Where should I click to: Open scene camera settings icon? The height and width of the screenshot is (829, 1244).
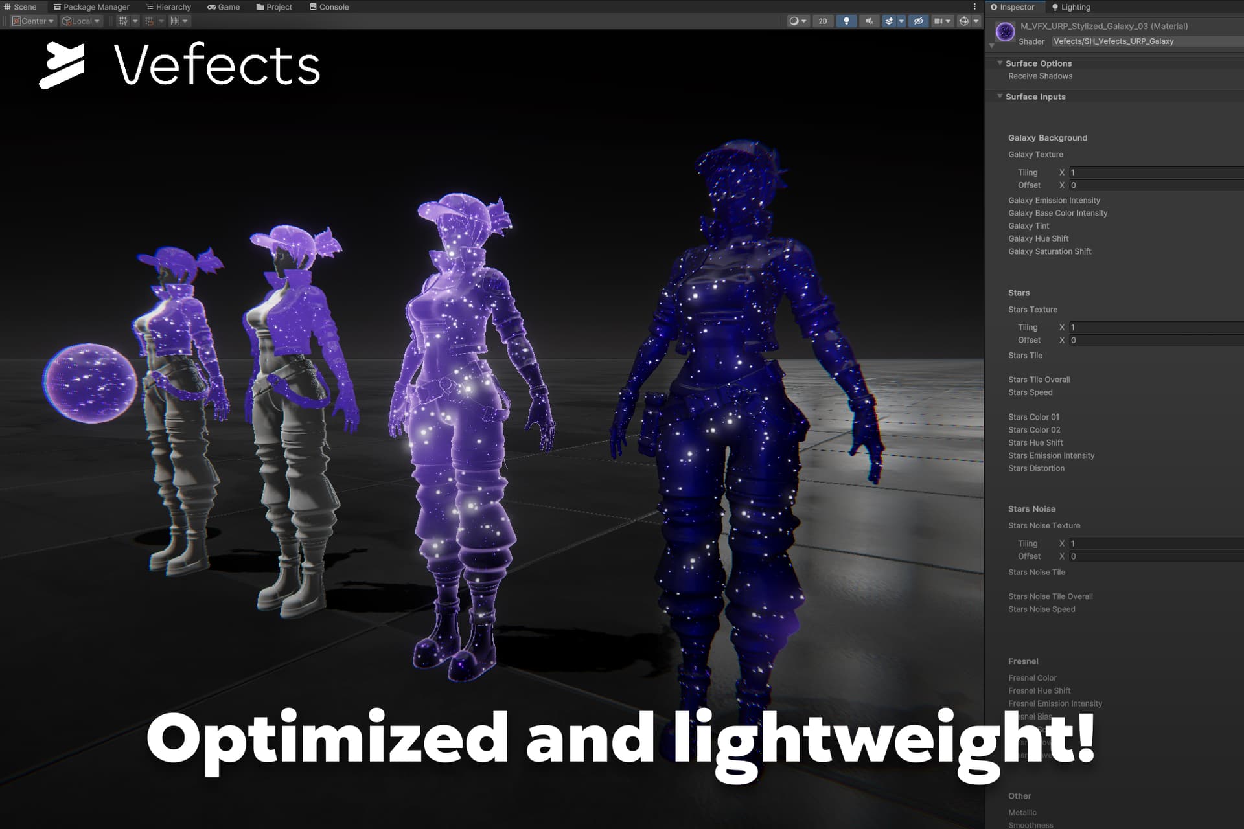click(938, 21)
